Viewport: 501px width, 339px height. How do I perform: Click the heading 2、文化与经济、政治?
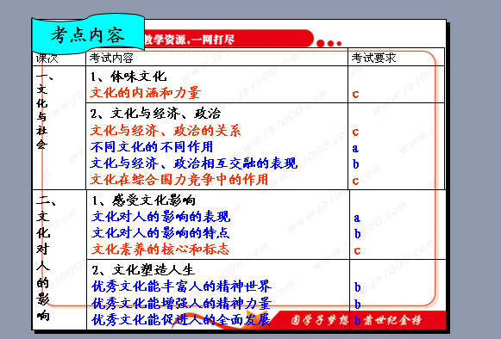(155, 114)
